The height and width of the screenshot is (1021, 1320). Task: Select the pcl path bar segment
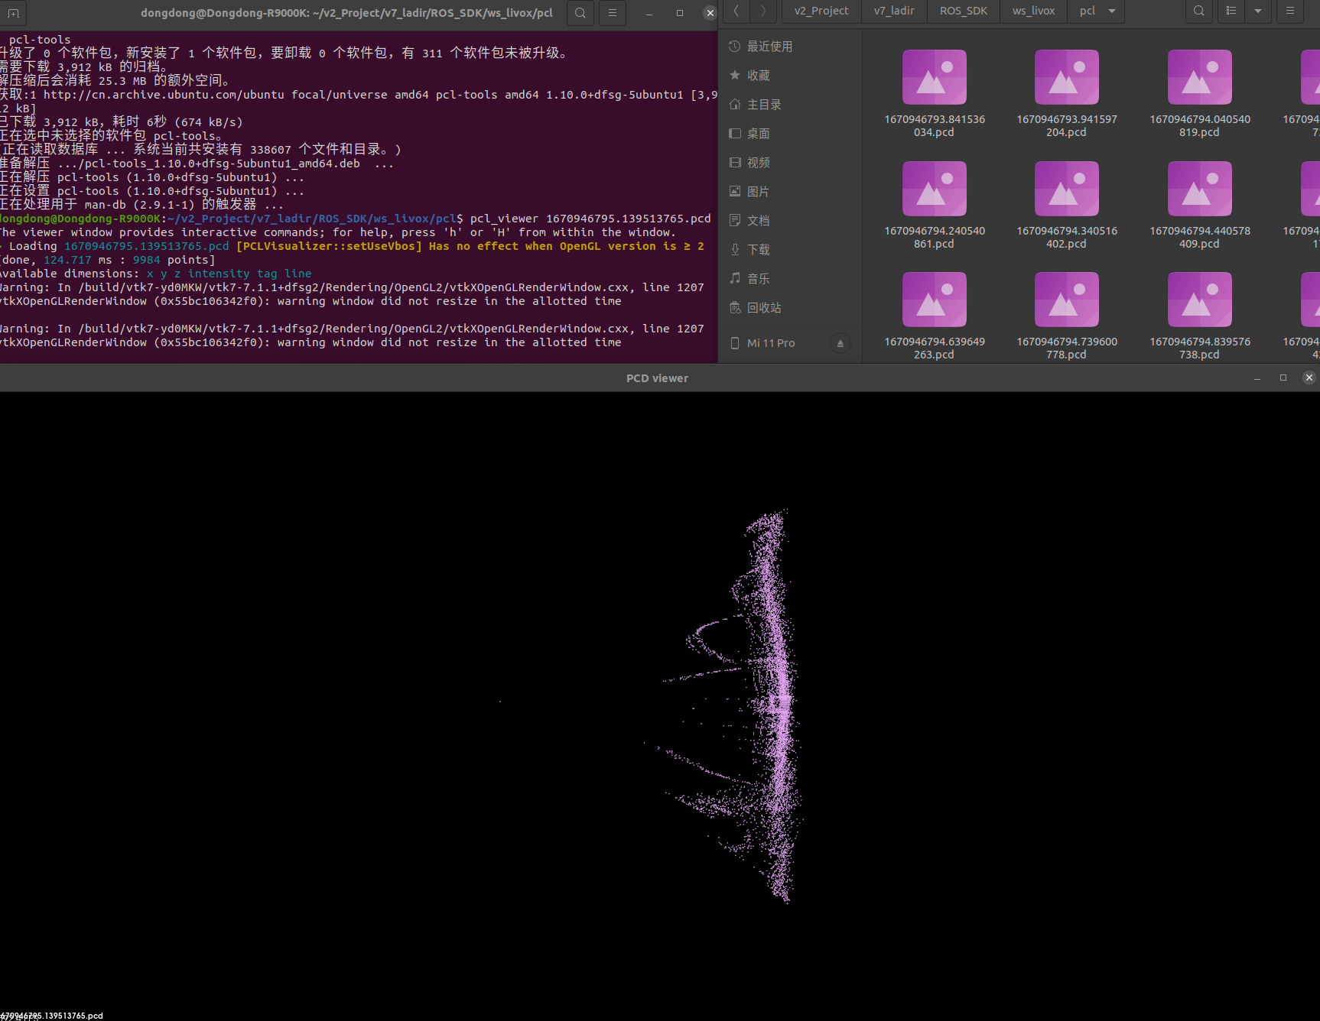[1088, 11]
